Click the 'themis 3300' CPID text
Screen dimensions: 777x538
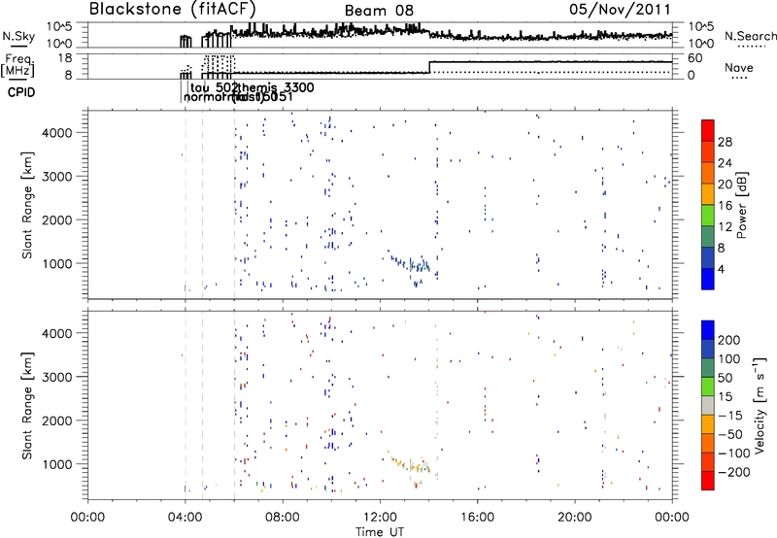coord(276,87)
